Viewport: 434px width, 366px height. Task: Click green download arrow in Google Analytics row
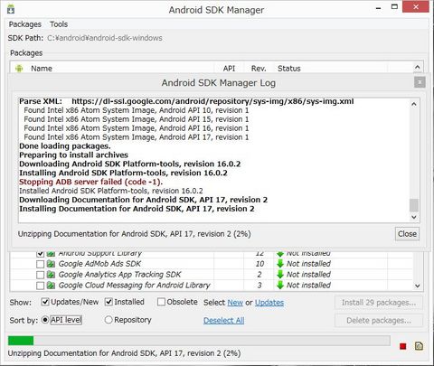point(280,275)
